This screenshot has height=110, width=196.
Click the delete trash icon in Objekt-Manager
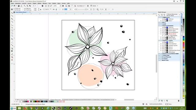click(x=179, y=101)
